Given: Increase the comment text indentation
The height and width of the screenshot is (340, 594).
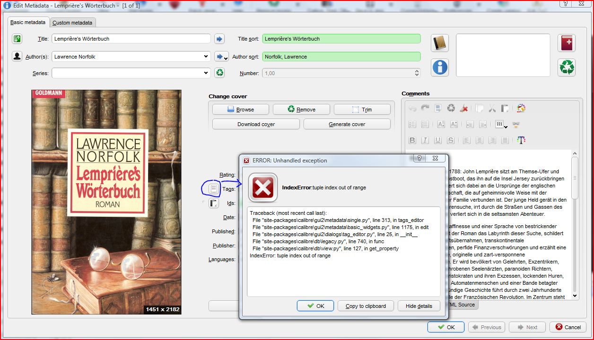Looking at the screenshot, I should pyautogui.click(x=470, y=125).
